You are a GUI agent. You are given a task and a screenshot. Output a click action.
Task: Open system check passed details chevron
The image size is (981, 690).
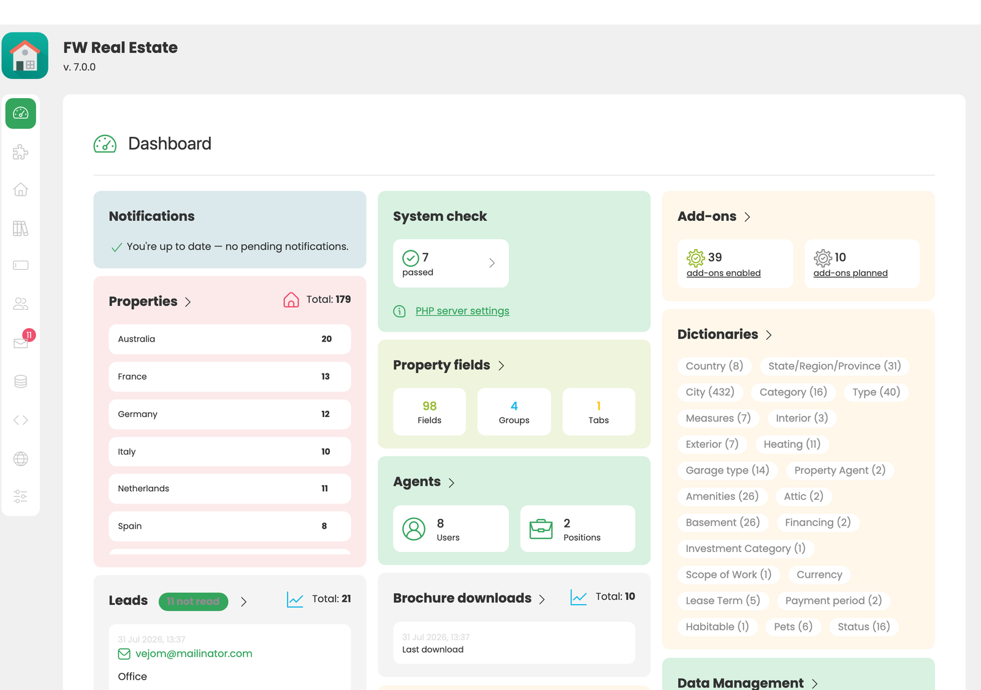(492, 263)
